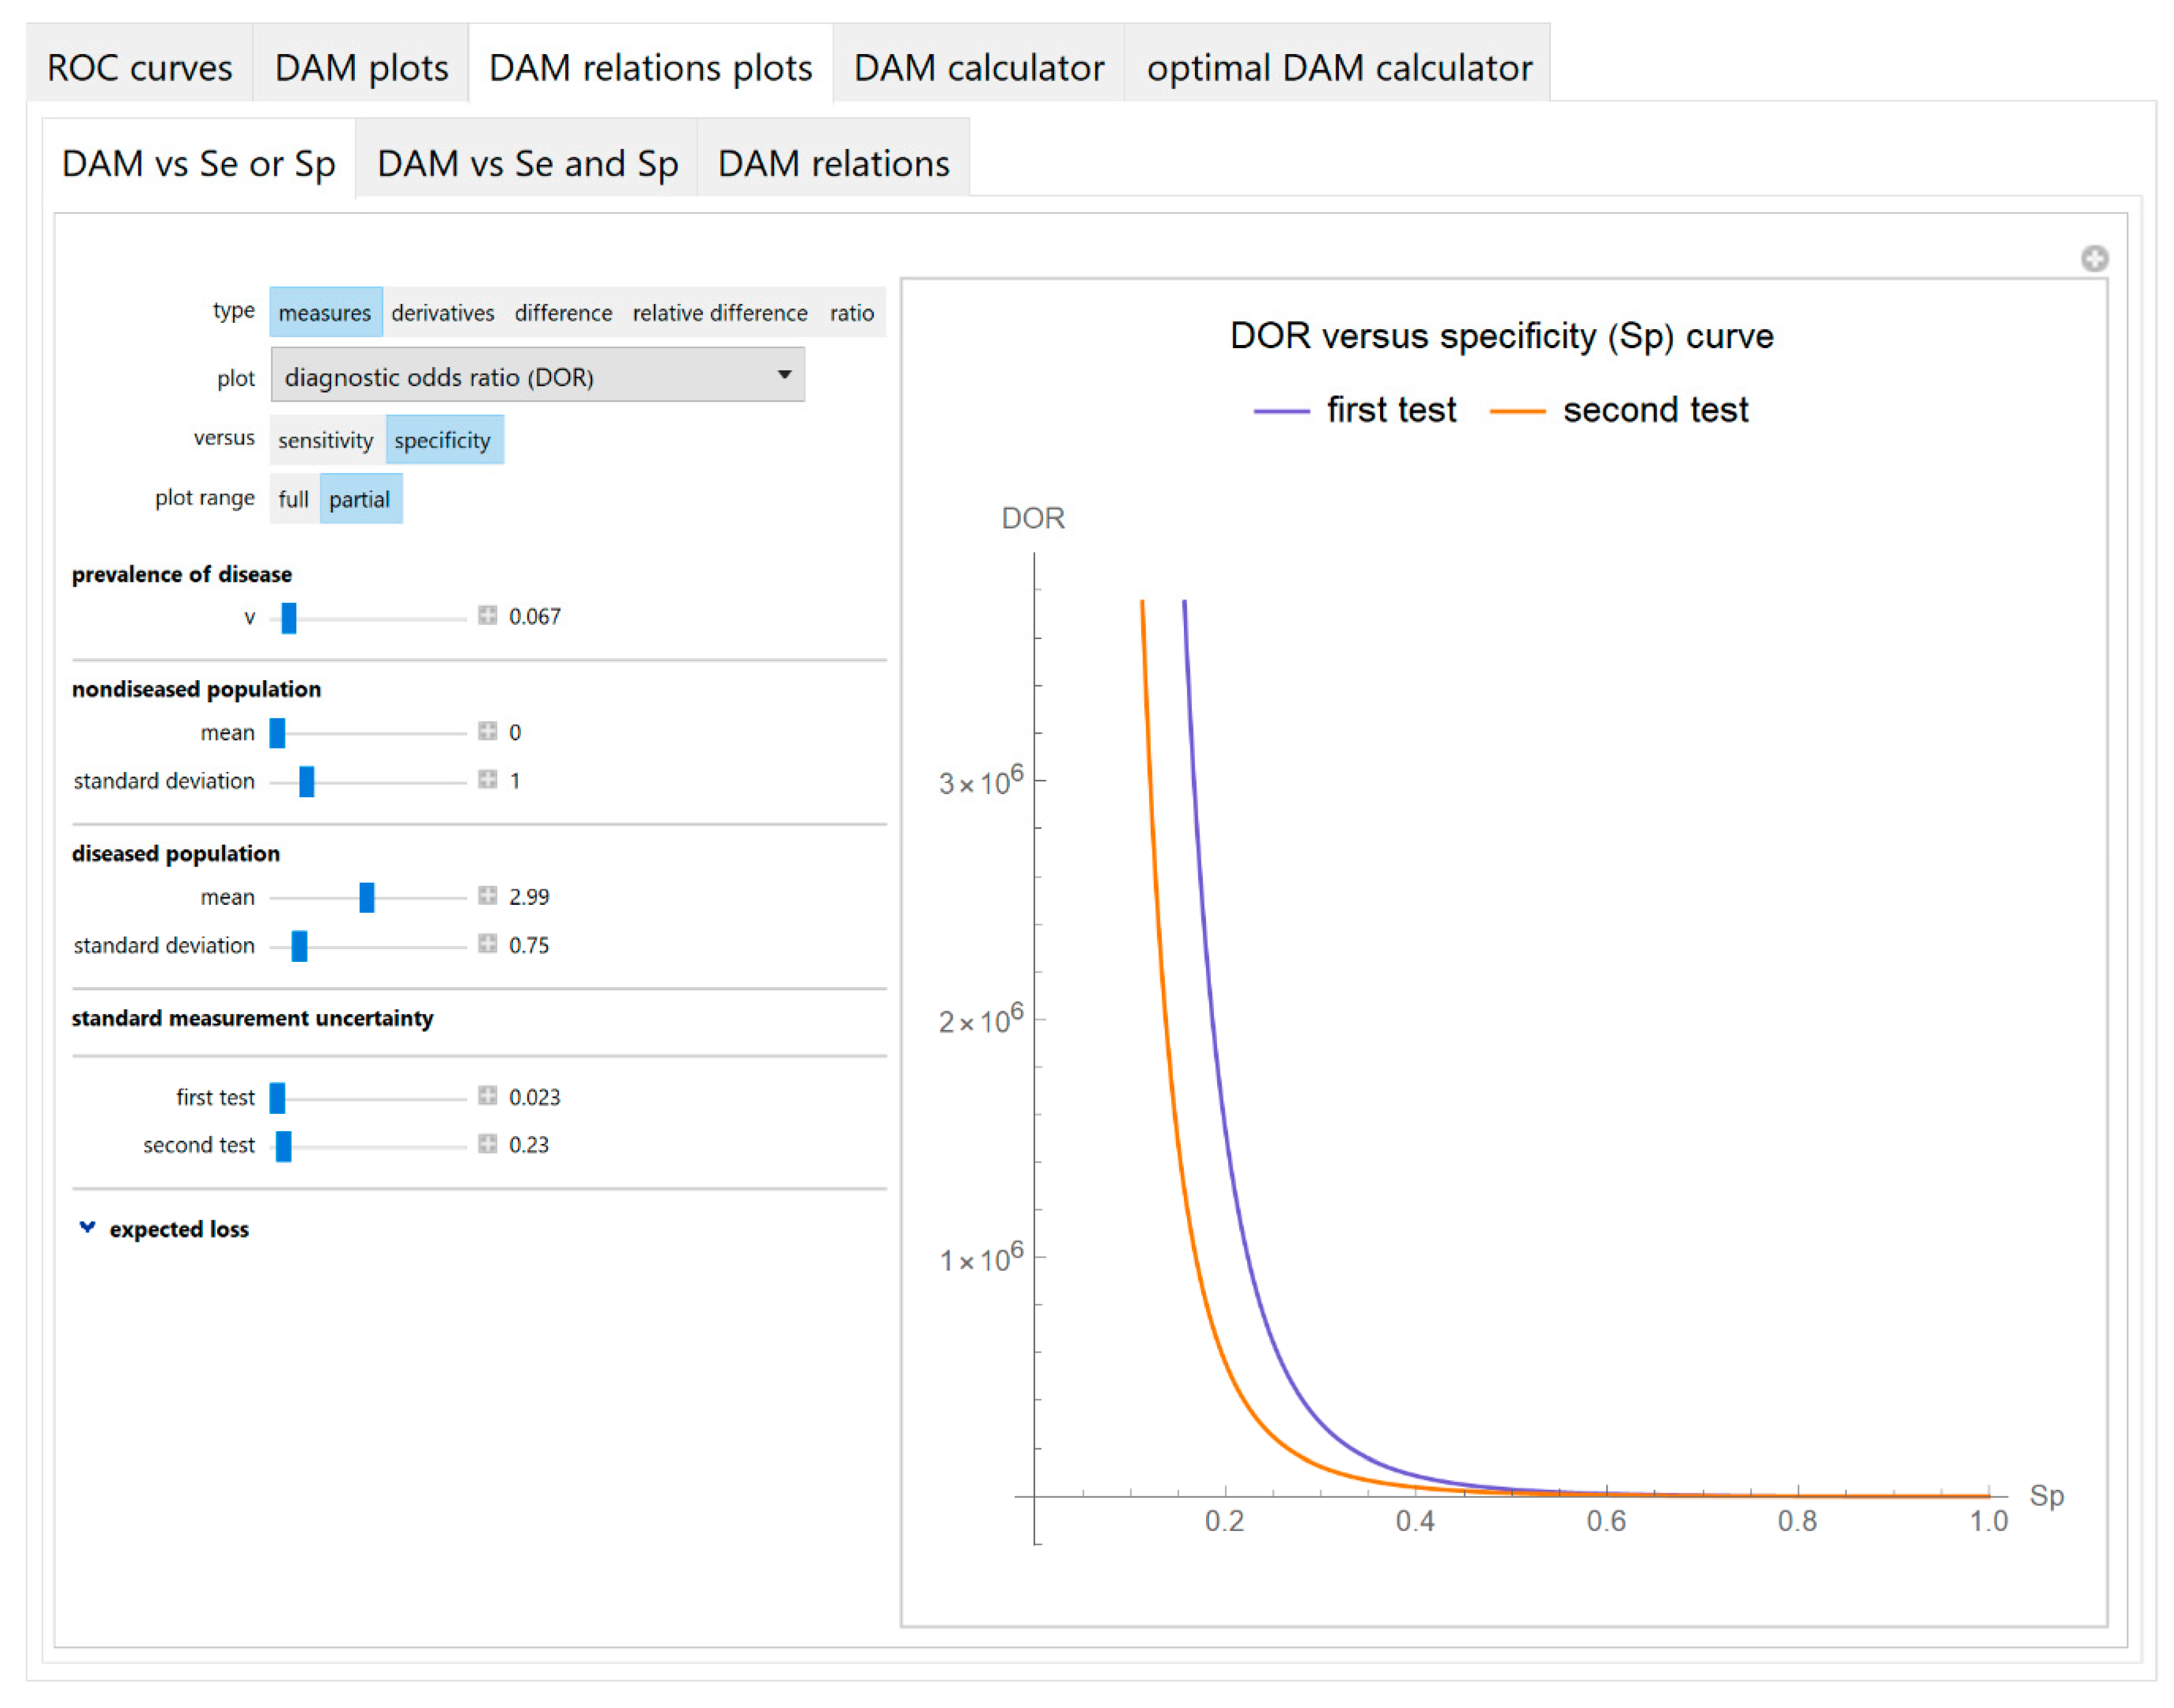Open plus icon beside diseased mean 2.99
This screenshot has width=2174, height=1708.
(x=487, y=896)
